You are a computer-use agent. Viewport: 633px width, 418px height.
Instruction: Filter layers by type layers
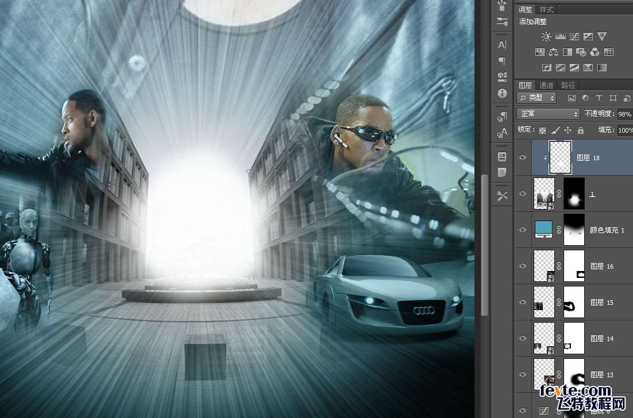(599, 98)
